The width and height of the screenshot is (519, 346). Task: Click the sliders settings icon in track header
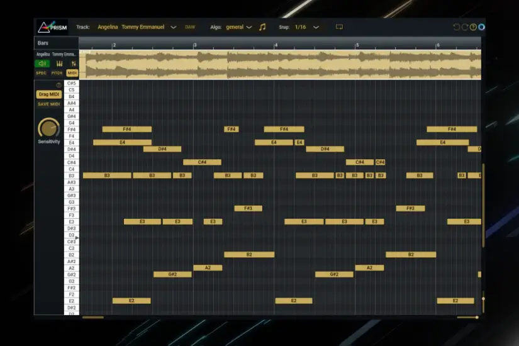point(74,64)
